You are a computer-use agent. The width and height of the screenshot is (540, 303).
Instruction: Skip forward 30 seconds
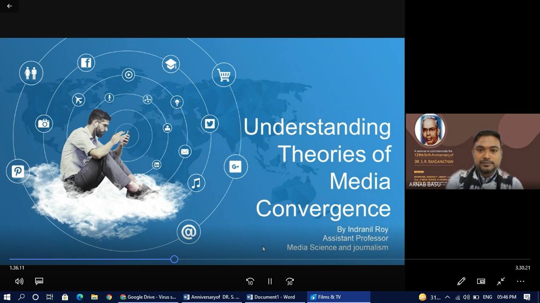coord(290,281)
